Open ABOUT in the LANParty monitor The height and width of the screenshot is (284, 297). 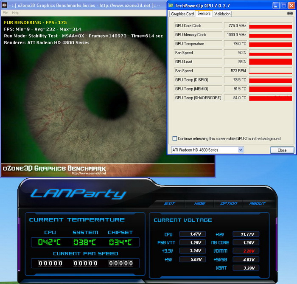click(258, 203)
